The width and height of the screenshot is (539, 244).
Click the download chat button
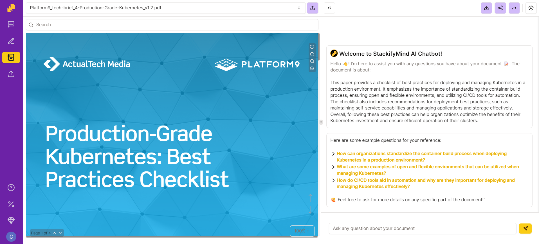pos(486,8)
